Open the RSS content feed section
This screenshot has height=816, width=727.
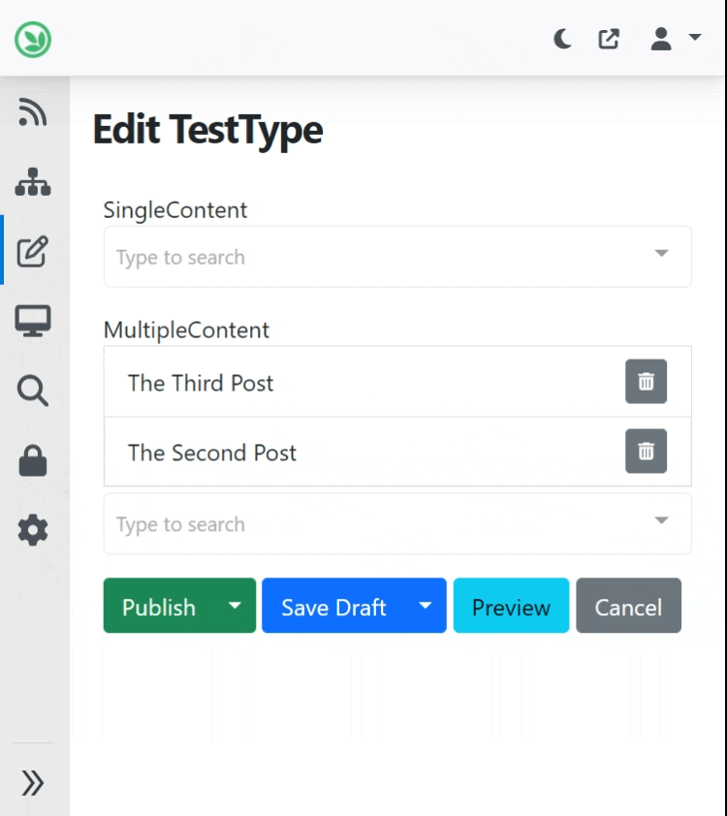(32, 112)
